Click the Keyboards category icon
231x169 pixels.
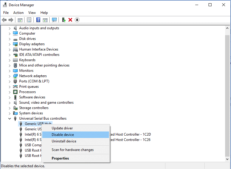pos(15,60)
